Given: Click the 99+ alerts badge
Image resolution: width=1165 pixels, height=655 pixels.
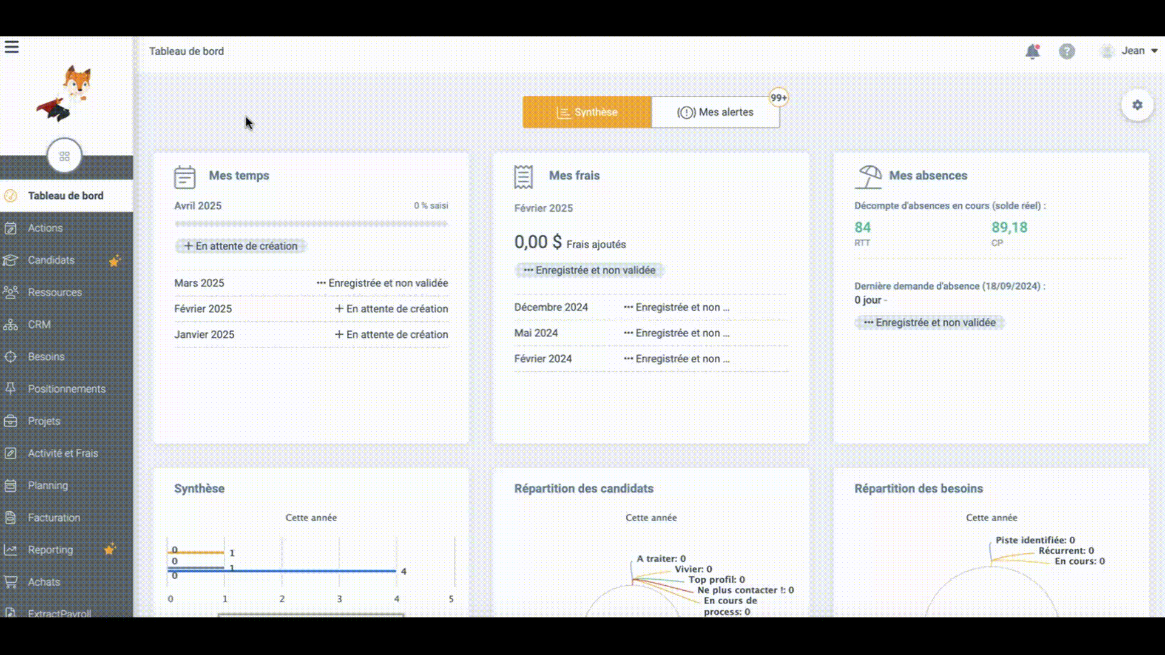Looking at the screenshot, I should tap(778, 98).
